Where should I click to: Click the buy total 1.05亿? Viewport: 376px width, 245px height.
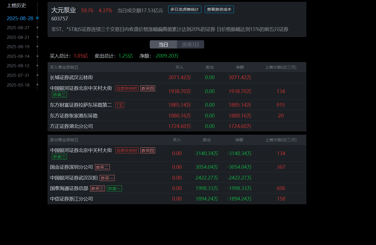[x=81, y=56]
